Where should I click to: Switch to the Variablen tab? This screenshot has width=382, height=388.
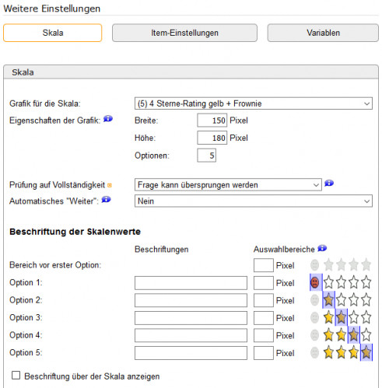[x=323, y=33]
